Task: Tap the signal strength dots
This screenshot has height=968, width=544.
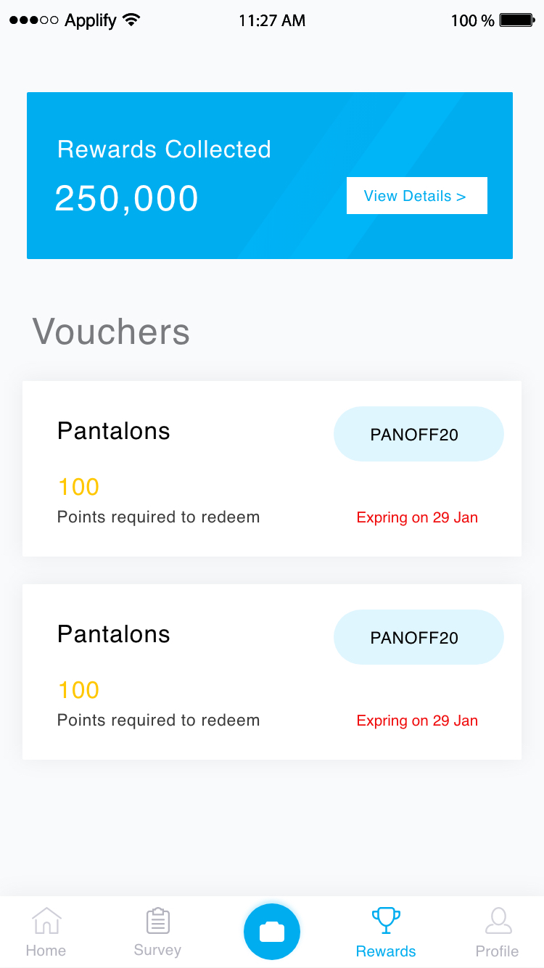Action: pyautogui.click(x=33, y=20)
